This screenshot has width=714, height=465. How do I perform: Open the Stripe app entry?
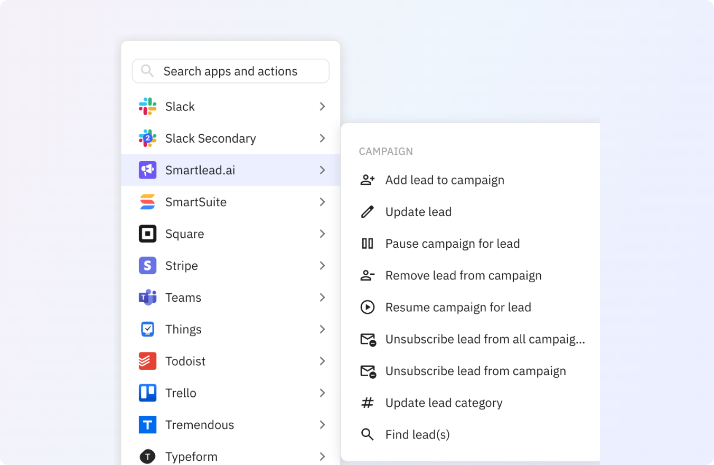pyautogui.click(x=230, y=265)
